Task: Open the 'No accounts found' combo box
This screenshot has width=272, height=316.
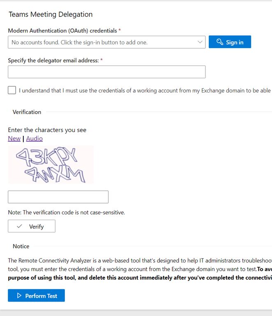Action: pyautogui.click(x=103, y=42)
